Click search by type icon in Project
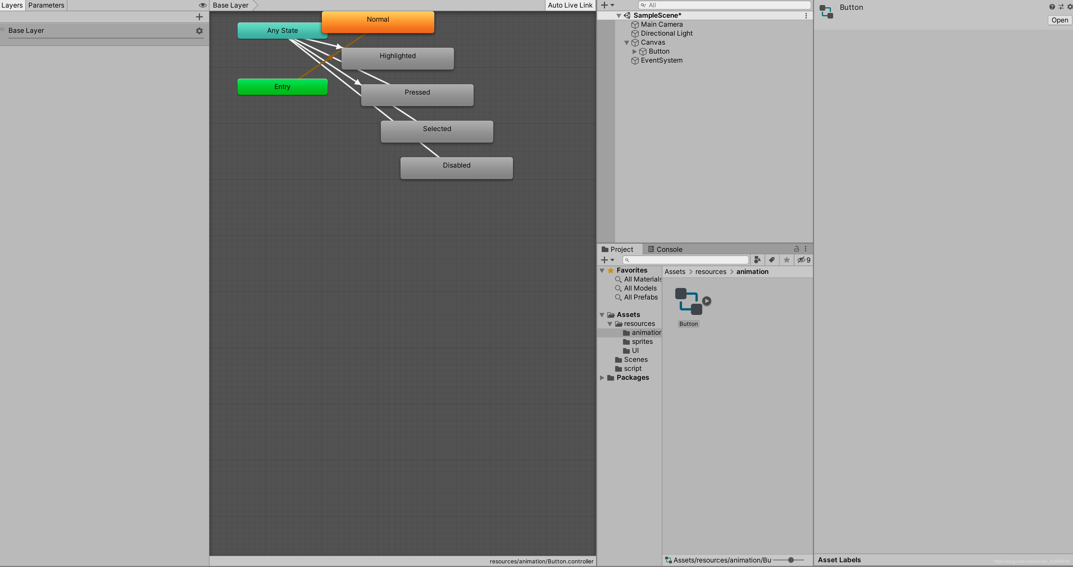This screenshot has height=567, width=1073. [757, 260]
